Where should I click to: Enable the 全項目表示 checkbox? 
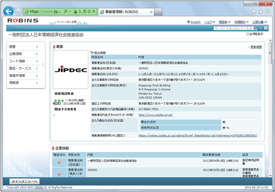click(x=247, y=34)
